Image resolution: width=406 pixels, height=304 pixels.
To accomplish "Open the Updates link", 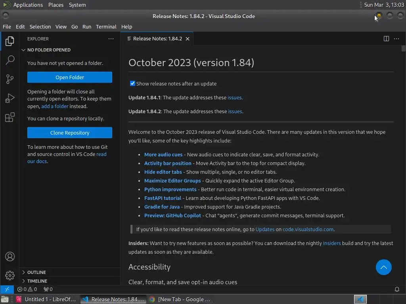I will coord(265,229).
